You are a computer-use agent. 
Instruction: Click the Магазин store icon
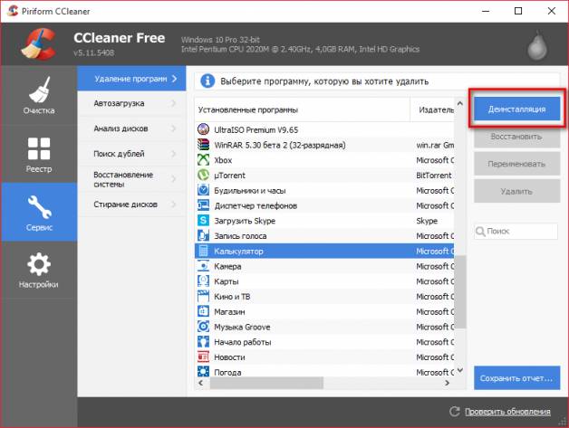[203, 311]
